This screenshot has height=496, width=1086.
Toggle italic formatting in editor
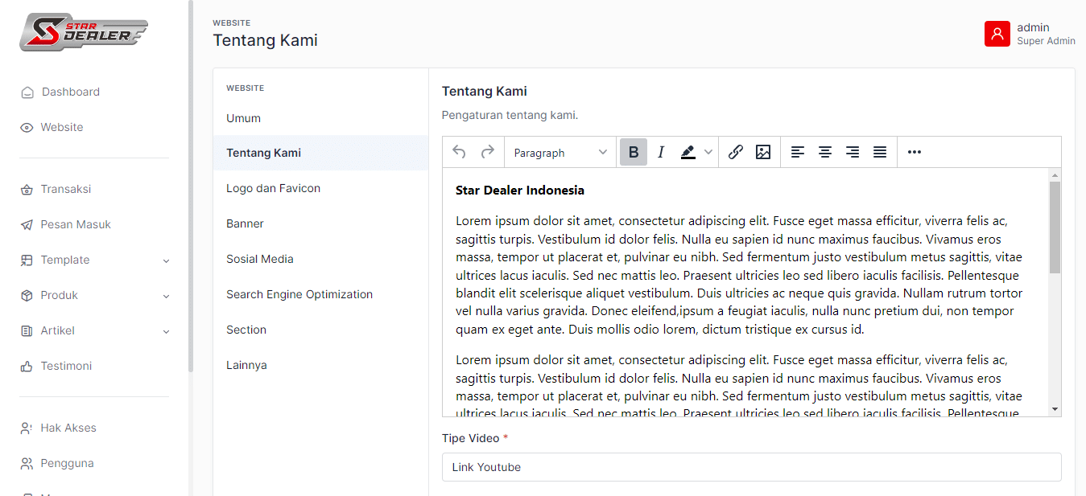point(661,152)
